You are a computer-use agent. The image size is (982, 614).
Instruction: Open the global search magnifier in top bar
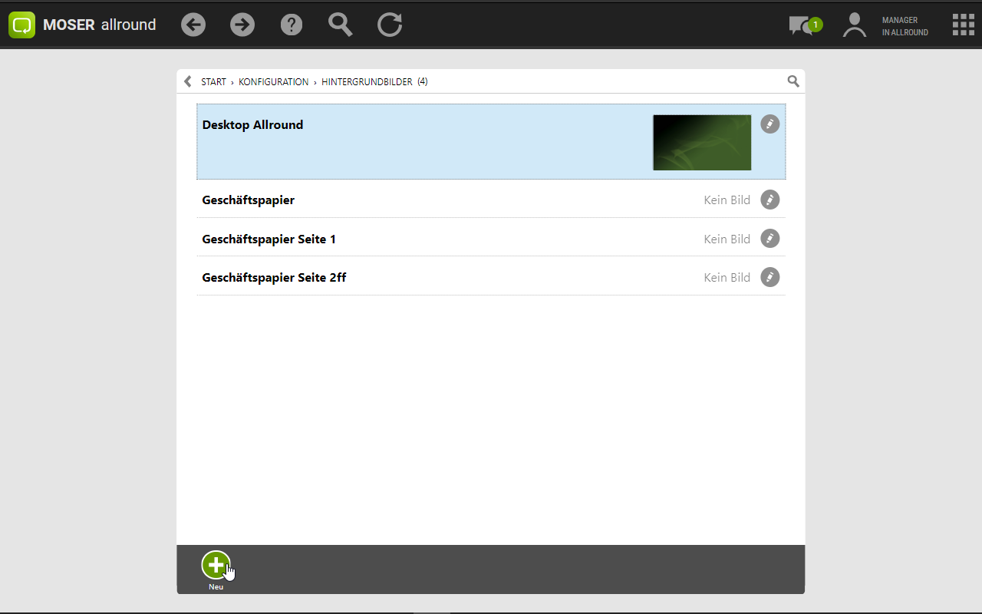[x=341, y=25]
